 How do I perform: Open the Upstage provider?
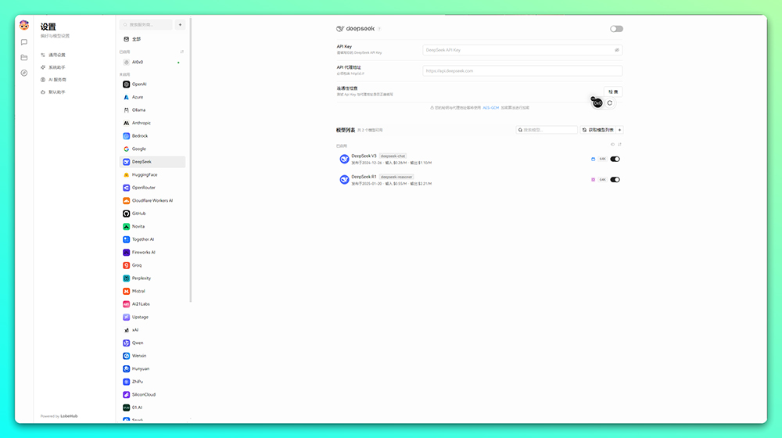[x=152, y=318]
